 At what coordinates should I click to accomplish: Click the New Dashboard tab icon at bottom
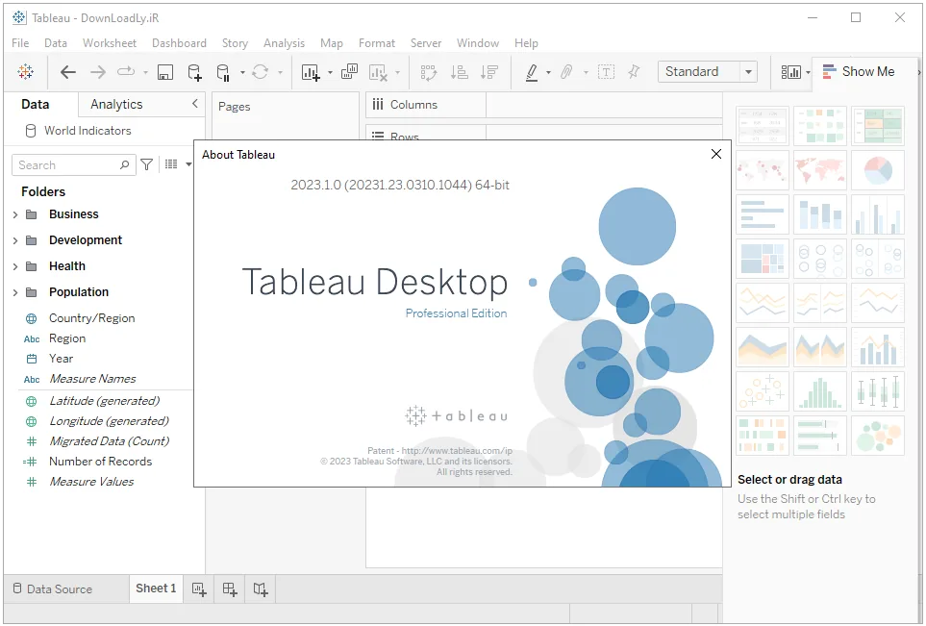click(x=230, y=589)
